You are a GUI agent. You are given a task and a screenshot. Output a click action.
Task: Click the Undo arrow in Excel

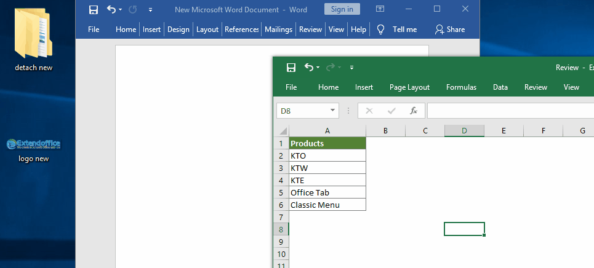pos(309,68)
